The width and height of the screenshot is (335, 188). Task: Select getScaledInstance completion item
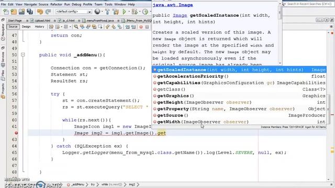click(239, 69)
